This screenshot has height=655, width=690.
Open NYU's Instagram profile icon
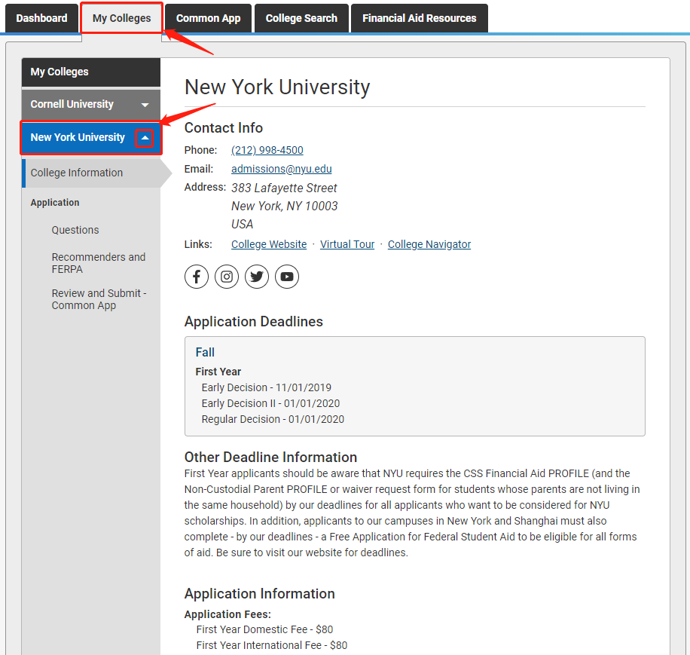coord(226,277)
